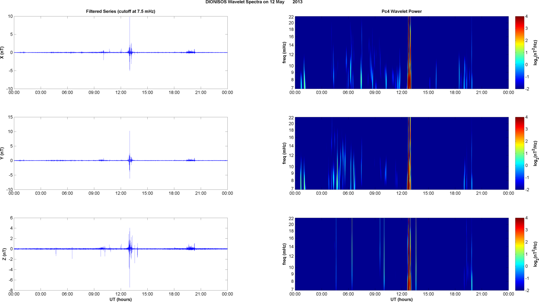Image resolution: width=539 pixels, height=302 pixels.
Task: Click the freq (mHz) label of top wavelet plot
Action: pos(284,52)
